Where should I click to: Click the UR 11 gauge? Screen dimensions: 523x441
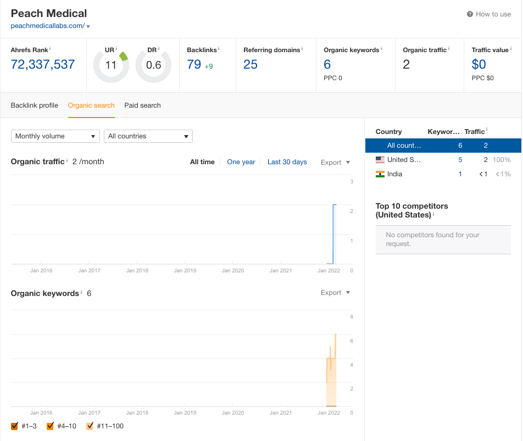[111, 65]
